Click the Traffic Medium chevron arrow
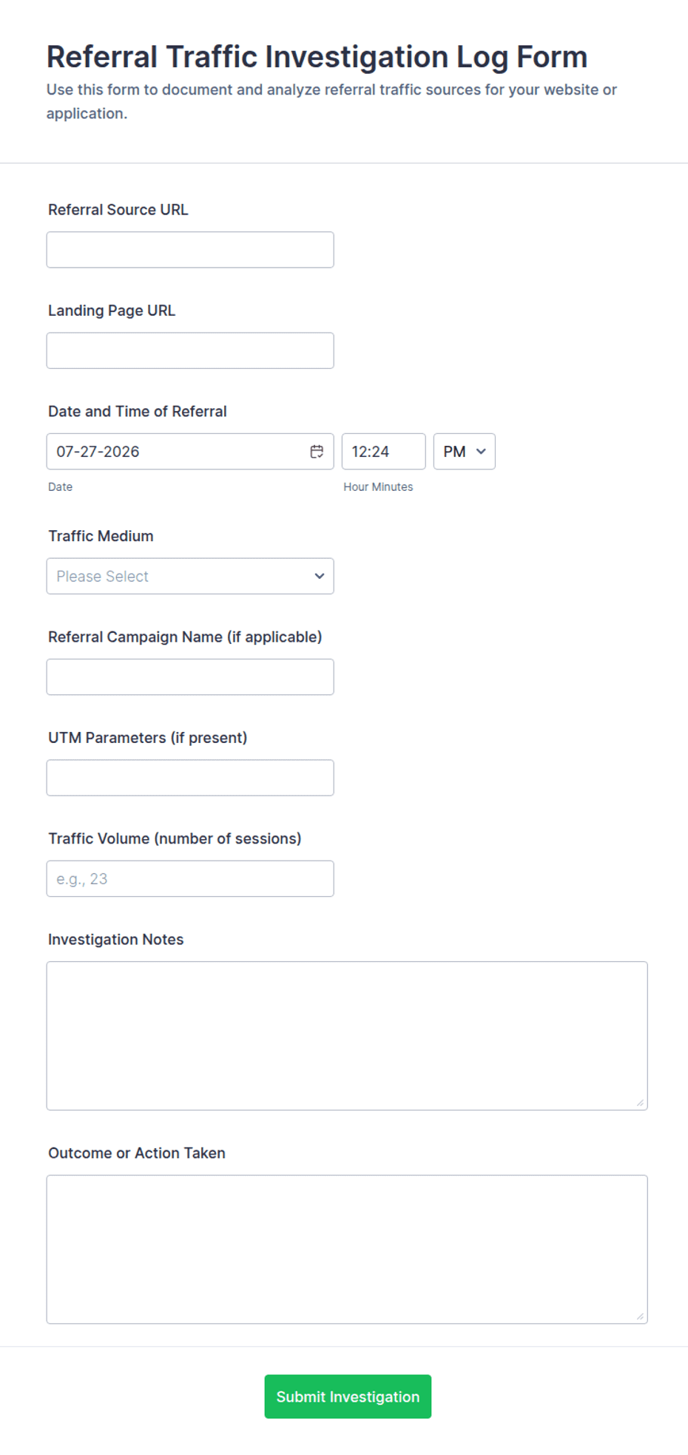Viewport: 688px width, 1455px height. (x=320, y=576)
